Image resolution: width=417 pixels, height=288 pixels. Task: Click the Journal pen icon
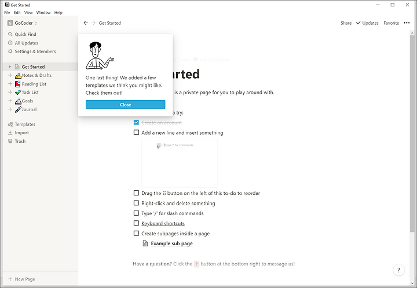point(18,109)
